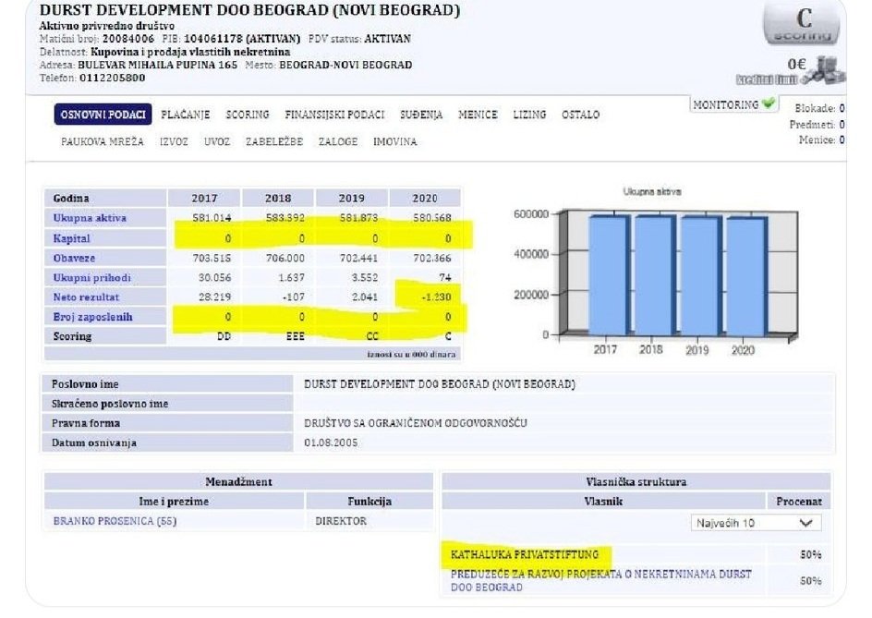Click the green Monitoring checkmark
Screen dimensions: 872x618
pos(769,103)
